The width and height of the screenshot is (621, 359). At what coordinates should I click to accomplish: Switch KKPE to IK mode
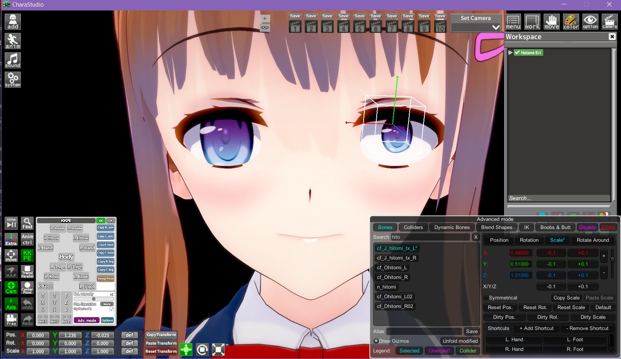pyautogui.click(x=101, y=221)
